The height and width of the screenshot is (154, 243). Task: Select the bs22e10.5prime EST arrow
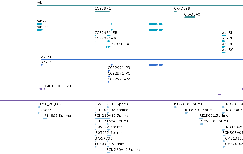coord(176,107)
